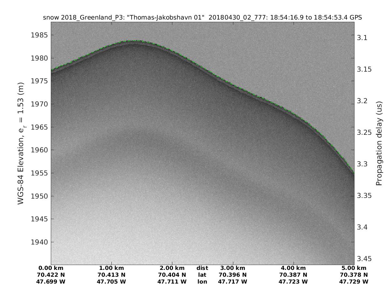
Task: Click the 0.00 km distance label
Action: click(51, 268)
